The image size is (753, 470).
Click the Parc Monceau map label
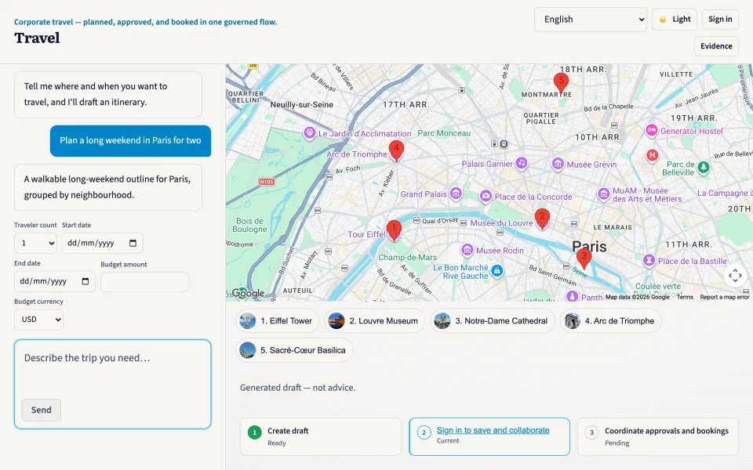coord(444,133)
